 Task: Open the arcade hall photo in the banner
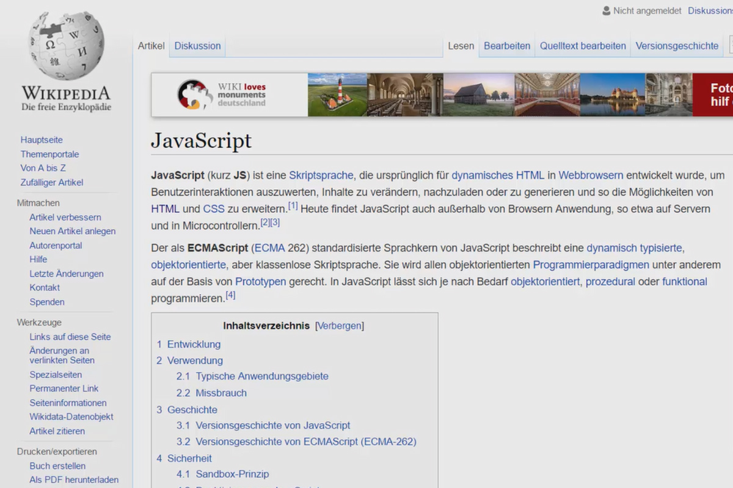click(405, 95)
